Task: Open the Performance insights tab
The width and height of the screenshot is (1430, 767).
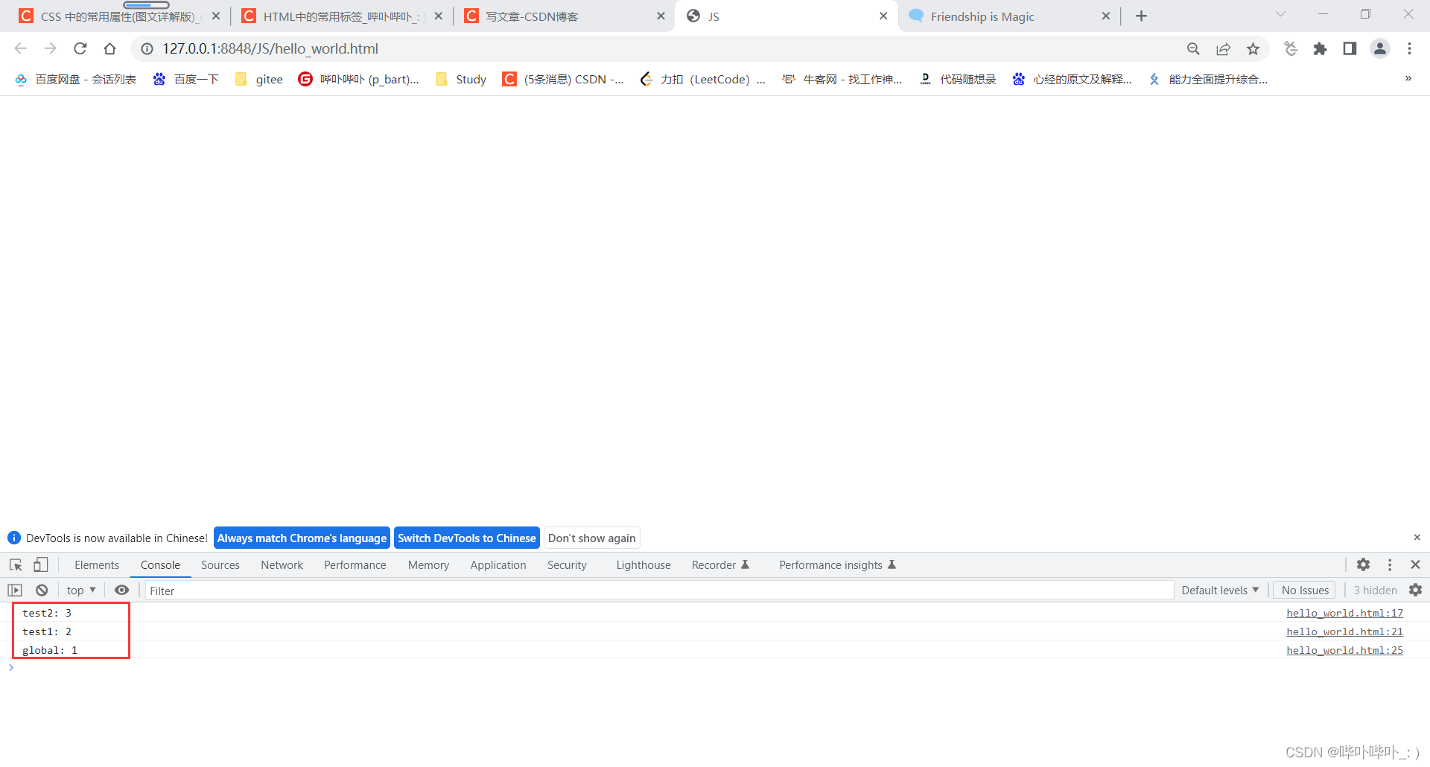Action: click(x=837, y=564)
